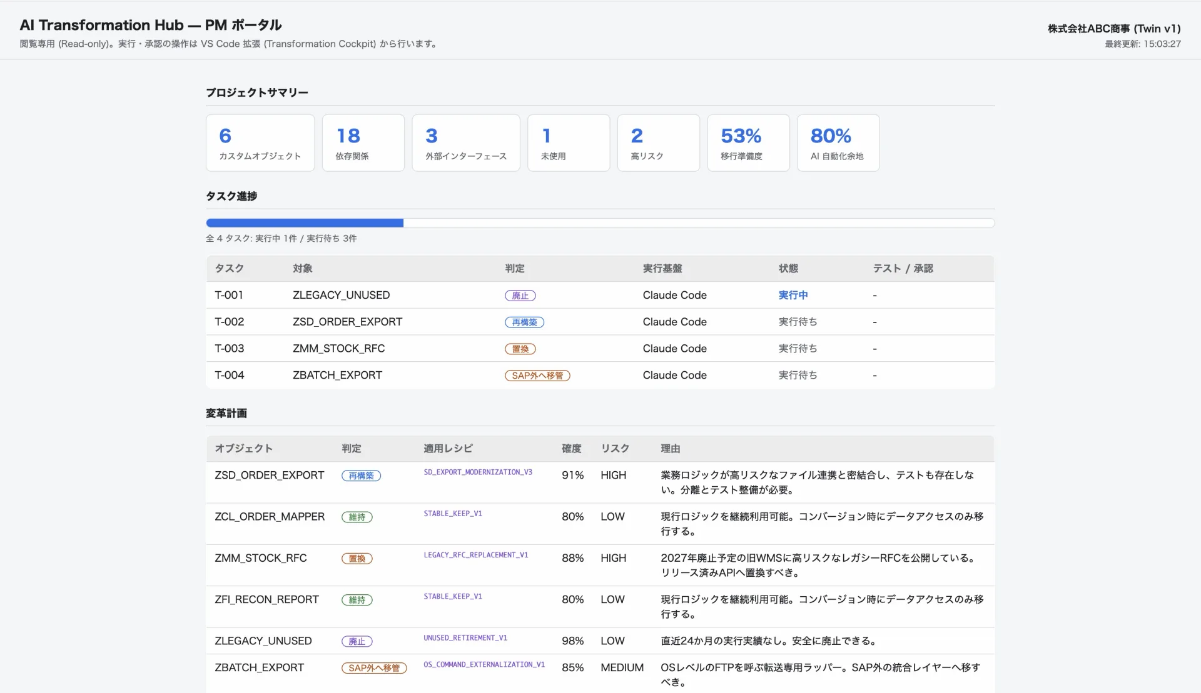Click ZBATCH_EXPORT in the task table

[337, 376]
